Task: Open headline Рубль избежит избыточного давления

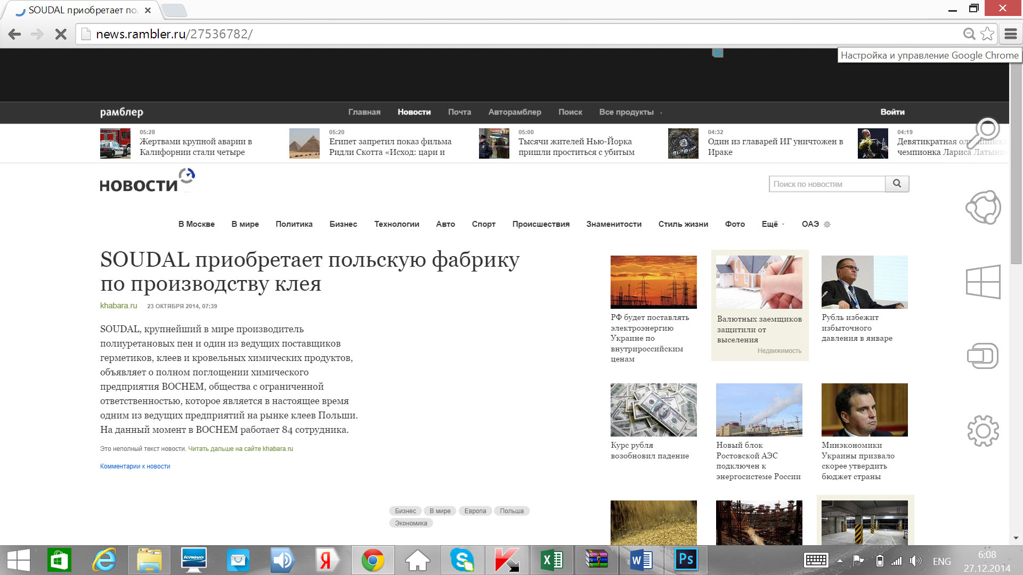Action: (857, 328)
